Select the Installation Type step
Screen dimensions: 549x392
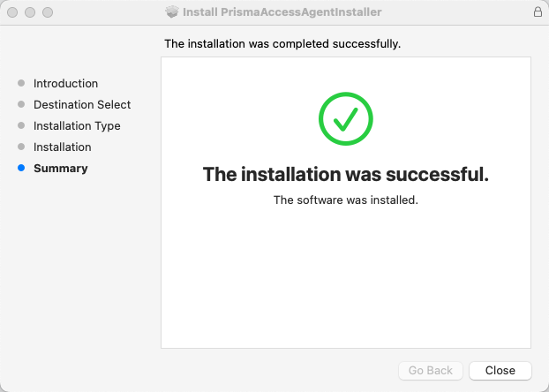[77, 125]
